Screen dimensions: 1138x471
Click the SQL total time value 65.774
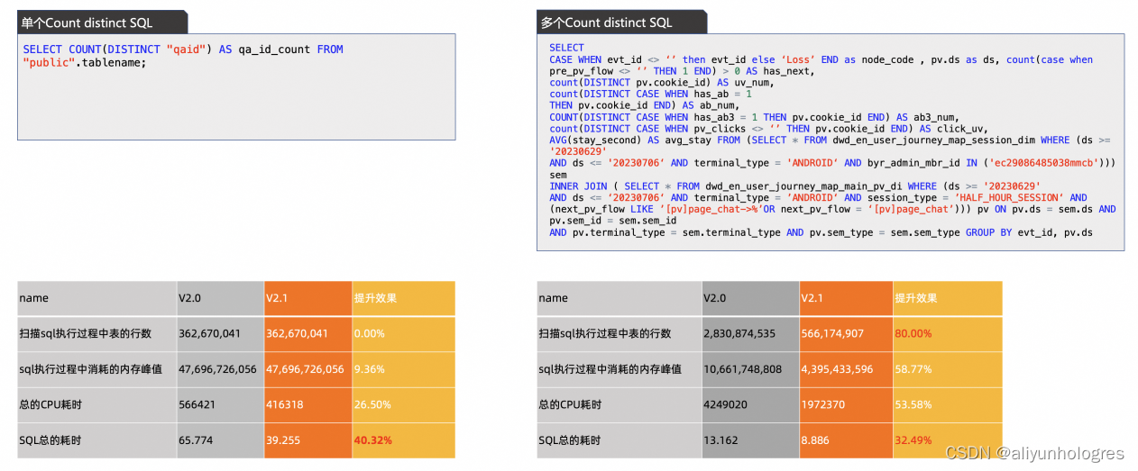point(219,440)
